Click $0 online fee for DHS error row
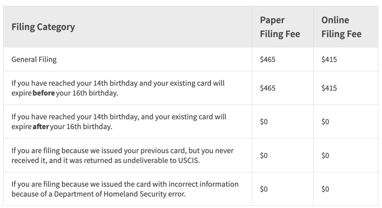382x208 pixels. (325, 189)
